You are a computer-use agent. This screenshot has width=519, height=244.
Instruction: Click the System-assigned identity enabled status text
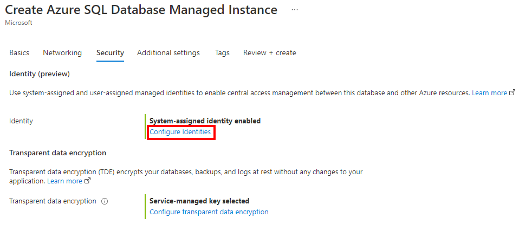point(205,121)
